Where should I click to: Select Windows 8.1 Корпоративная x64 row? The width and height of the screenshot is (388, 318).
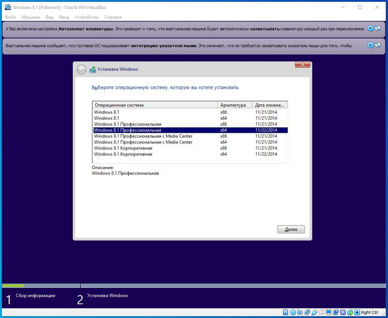[x=190, y=154]
